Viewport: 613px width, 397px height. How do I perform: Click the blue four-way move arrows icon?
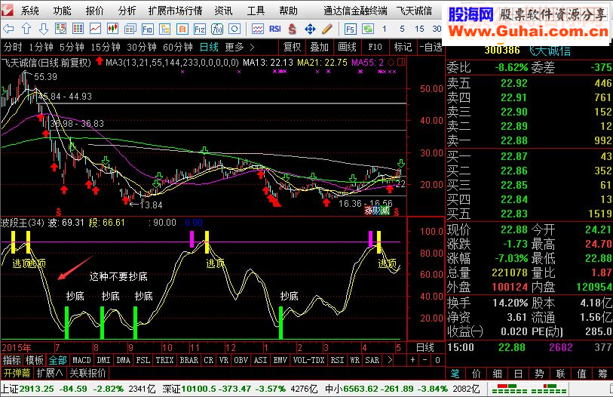point(310,29)
